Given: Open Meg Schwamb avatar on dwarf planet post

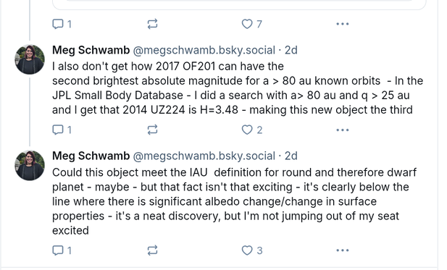Looking at the screenshot, I should coord(30,165).
